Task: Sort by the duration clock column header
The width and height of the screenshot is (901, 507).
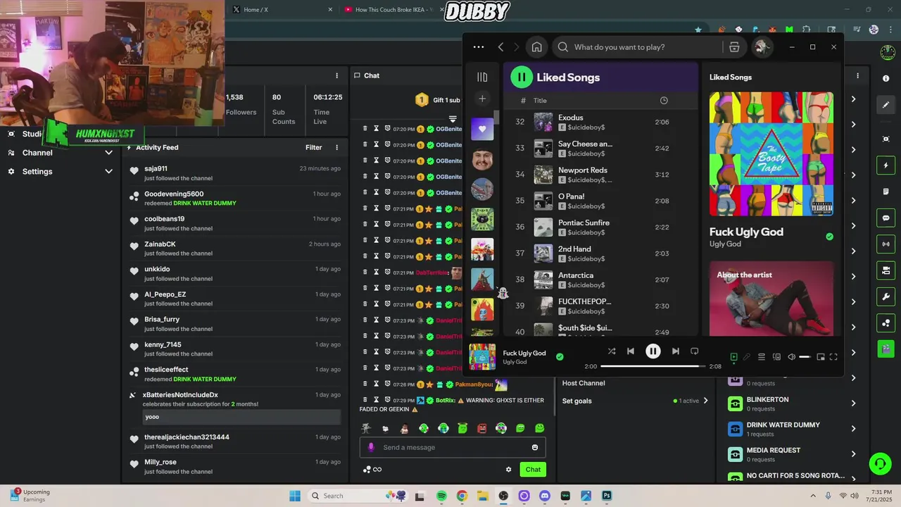Action: (x=664, y=101)
